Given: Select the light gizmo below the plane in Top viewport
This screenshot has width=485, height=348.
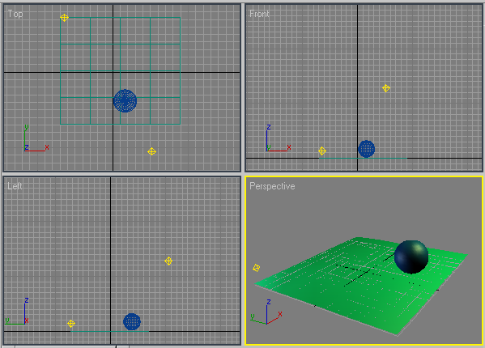Looking at the screenshot, I should click(151, 151).
